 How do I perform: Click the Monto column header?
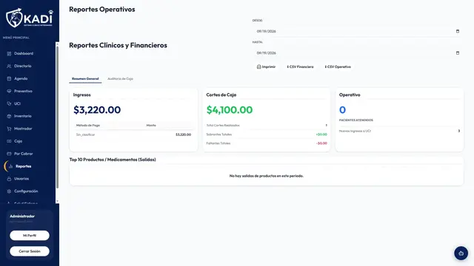point(151,125)
